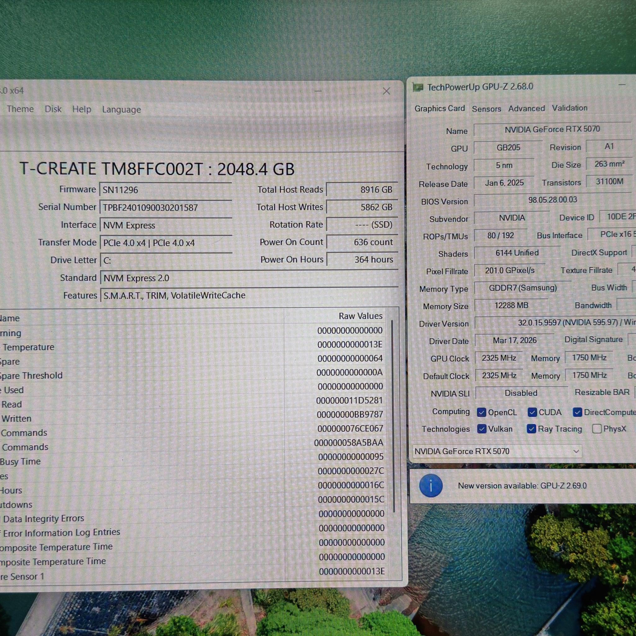This screenshot has width=636, height=636.
Task: Open the NVIDIA GeForce RTX 5070 GPU selector dropdown
Action: (497, 451)
